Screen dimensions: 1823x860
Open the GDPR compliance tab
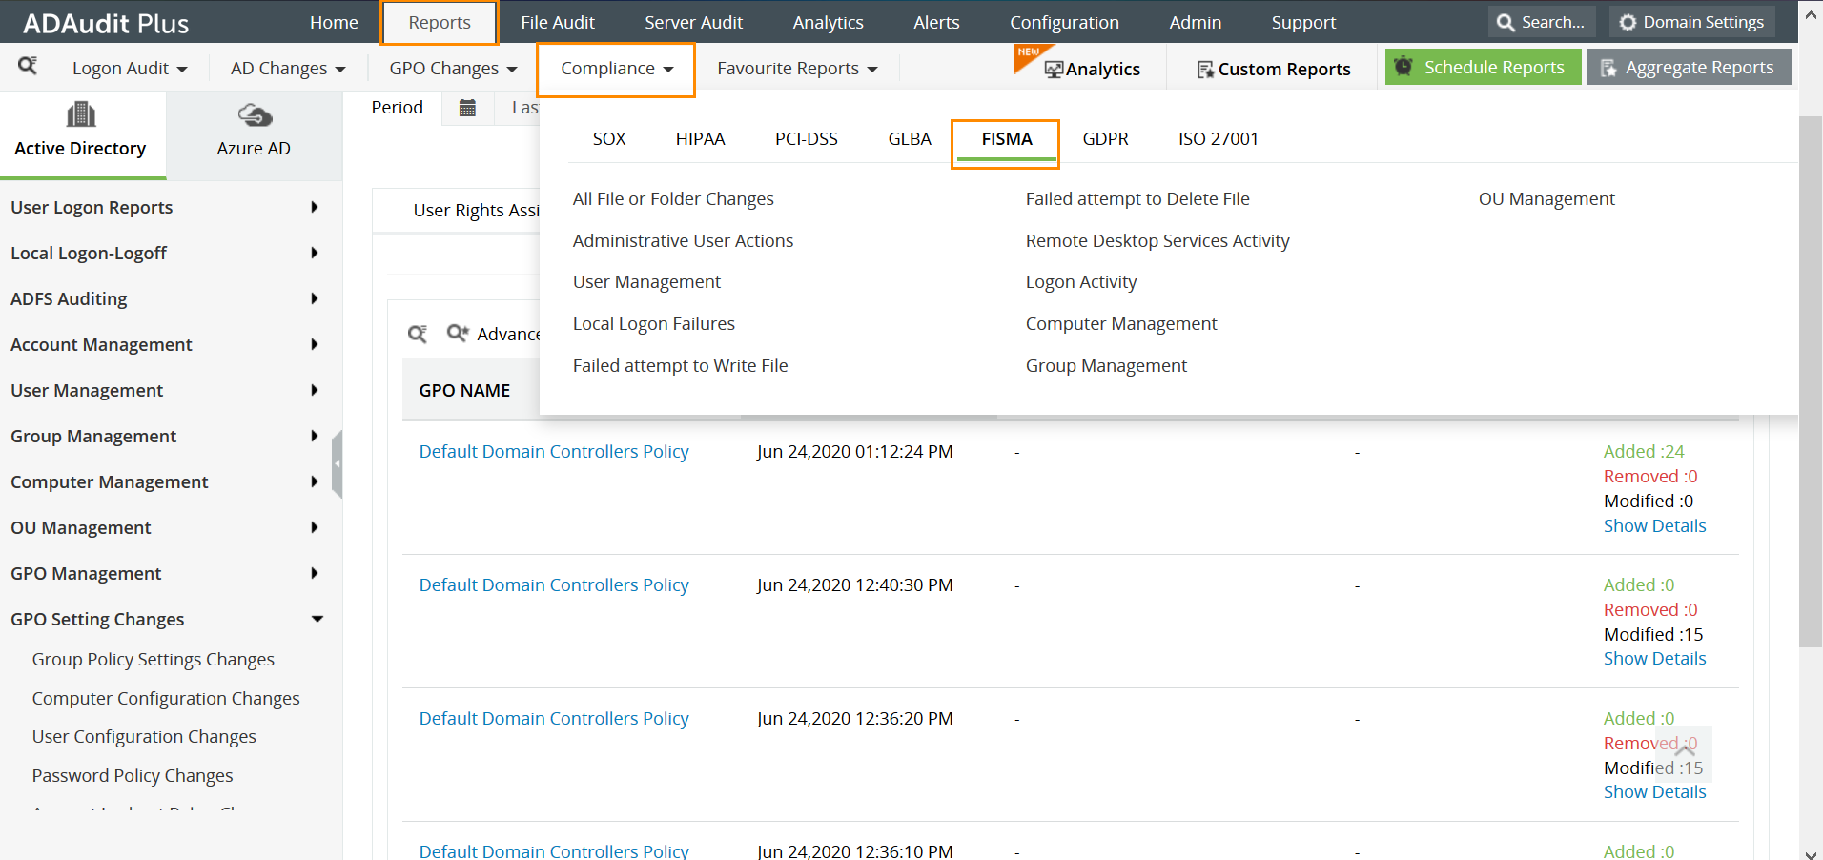(1105, 138)
